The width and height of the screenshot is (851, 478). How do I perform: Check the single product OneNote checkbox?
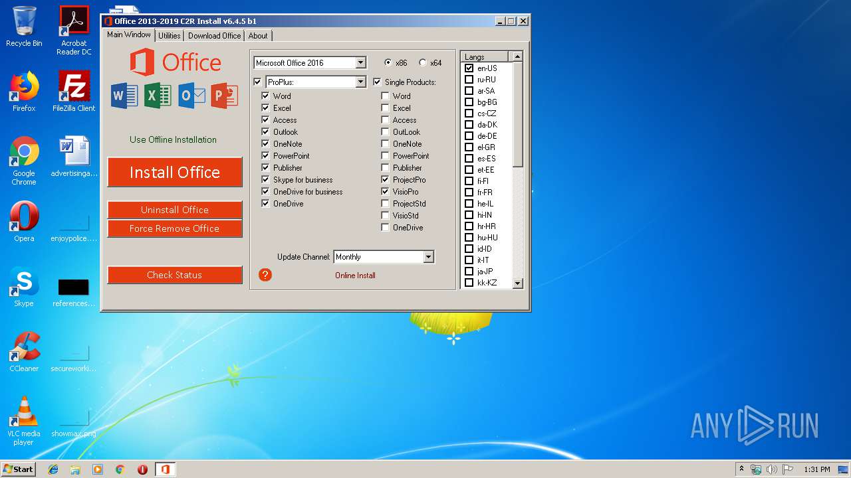[x=385, y=144]
